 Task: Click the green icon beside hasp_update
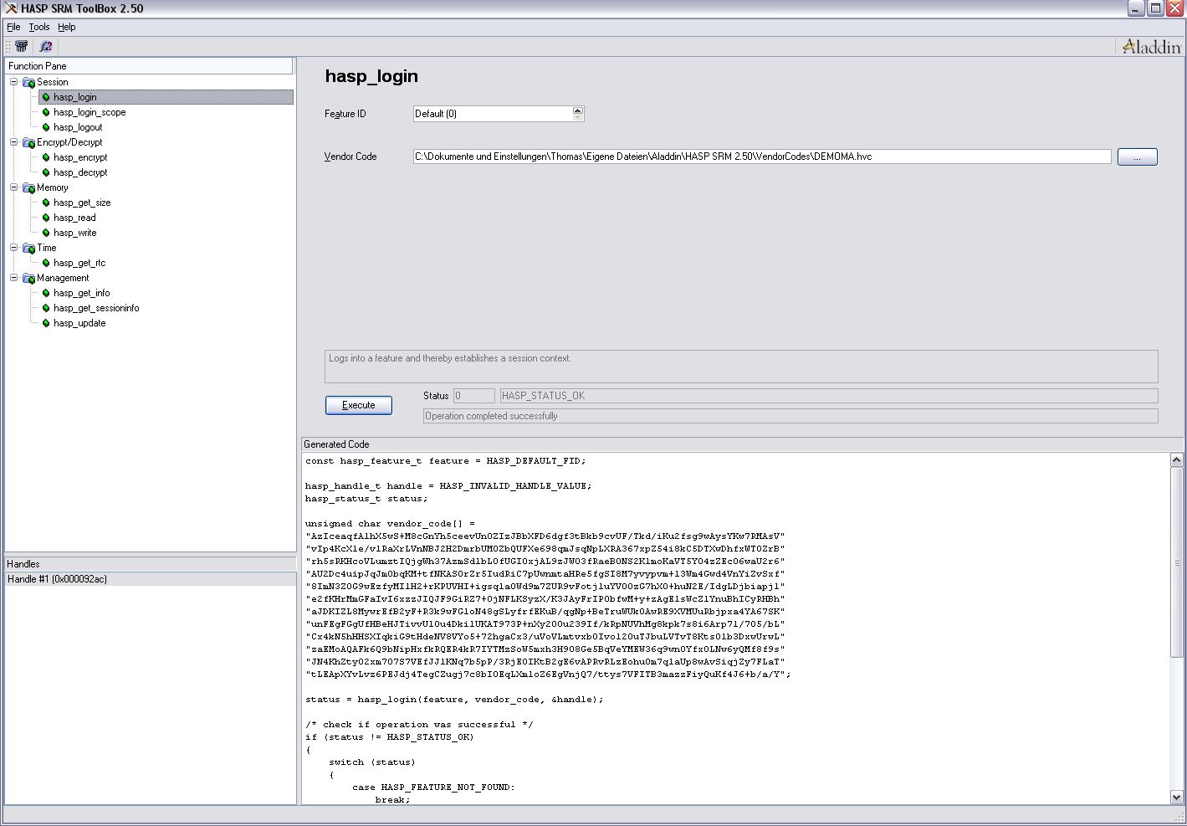(46, 323)
